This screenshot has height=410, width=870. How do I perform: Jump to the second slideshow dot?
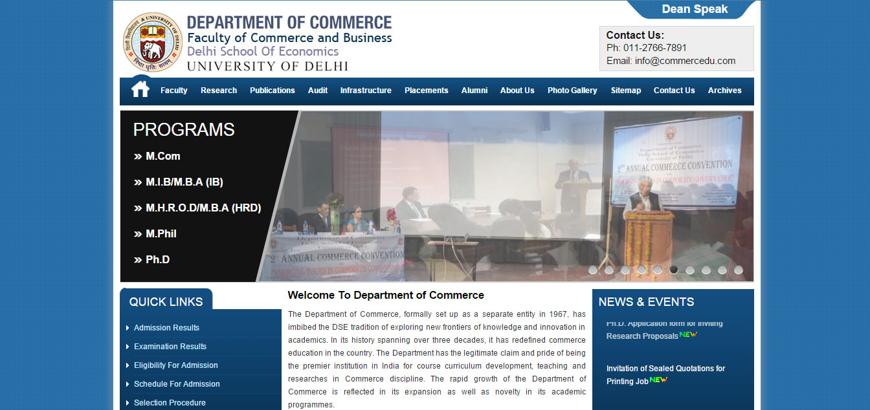pos(609,270)
